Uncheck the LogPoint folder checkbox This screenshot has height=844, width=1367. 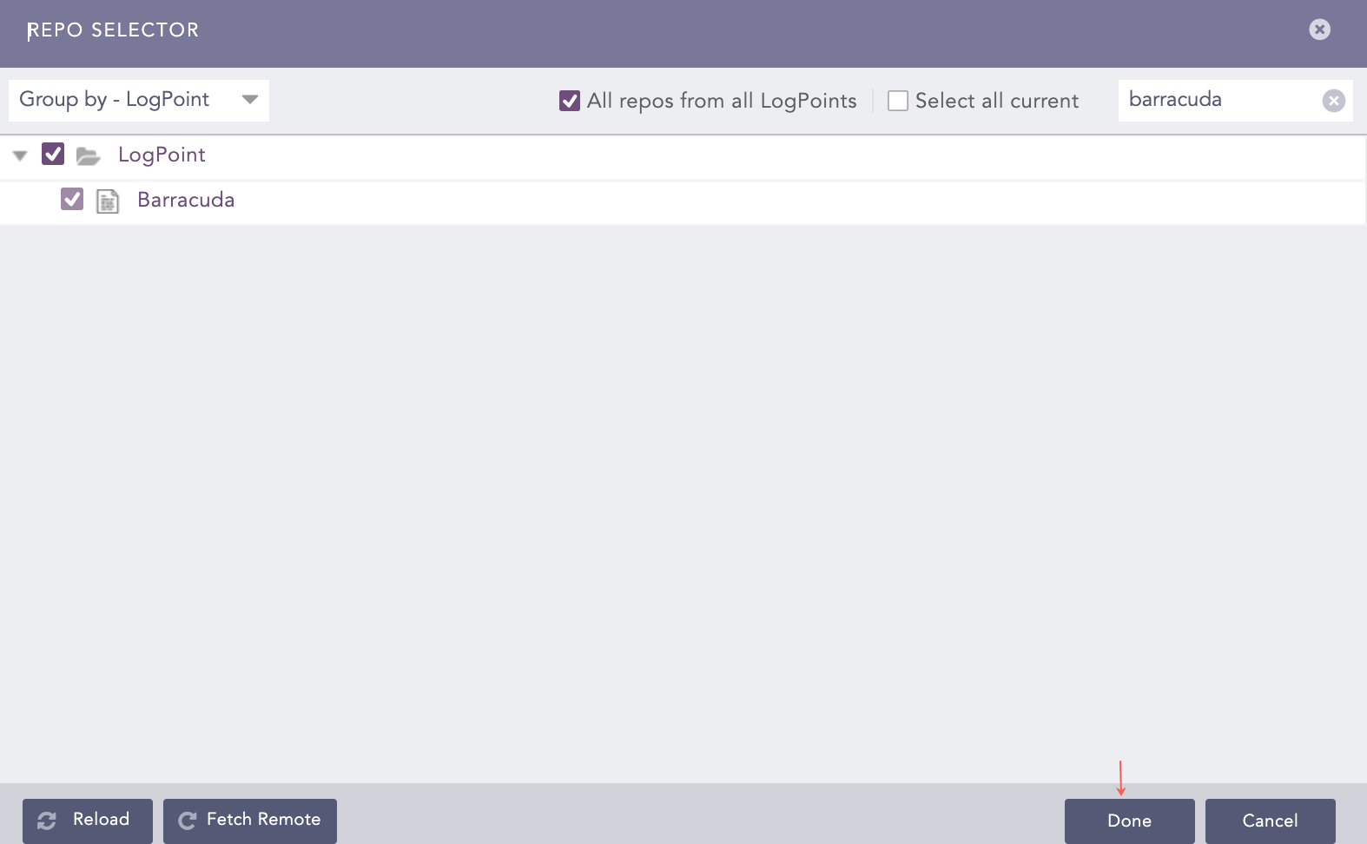(x=53, y=155)
